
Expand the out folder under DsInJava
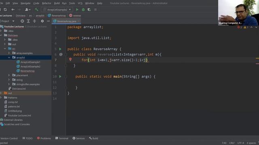pos(5,44)
